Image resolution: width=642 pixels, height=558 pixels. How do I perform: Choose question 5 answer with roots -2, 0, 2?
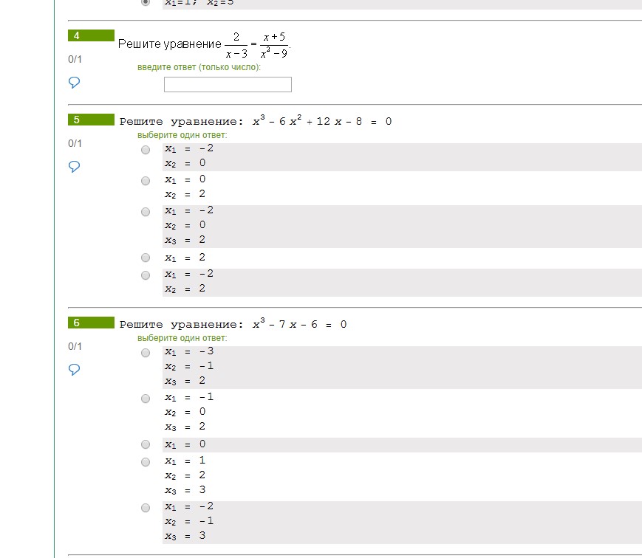pos(146,212)
